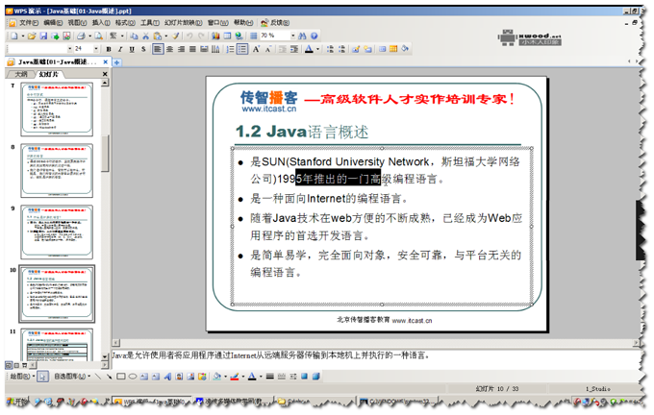Click the 开始 Start button
The width and height of the screenshot is (654, 415).
(18, 402)
